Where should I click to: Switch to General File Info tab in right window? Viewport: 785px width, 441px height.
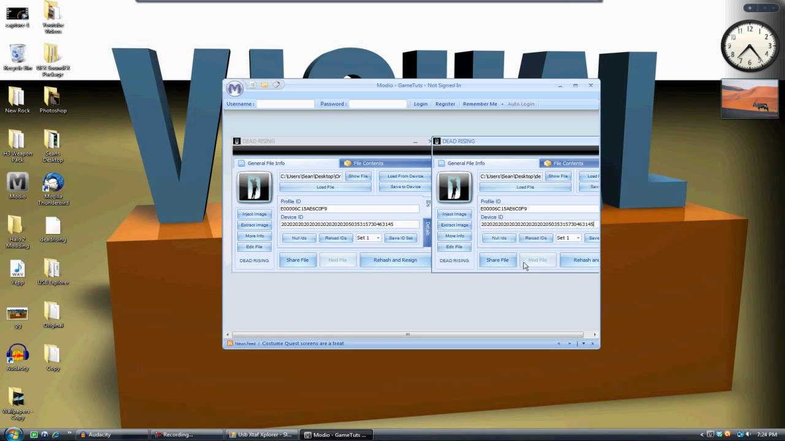pos(487,163)
